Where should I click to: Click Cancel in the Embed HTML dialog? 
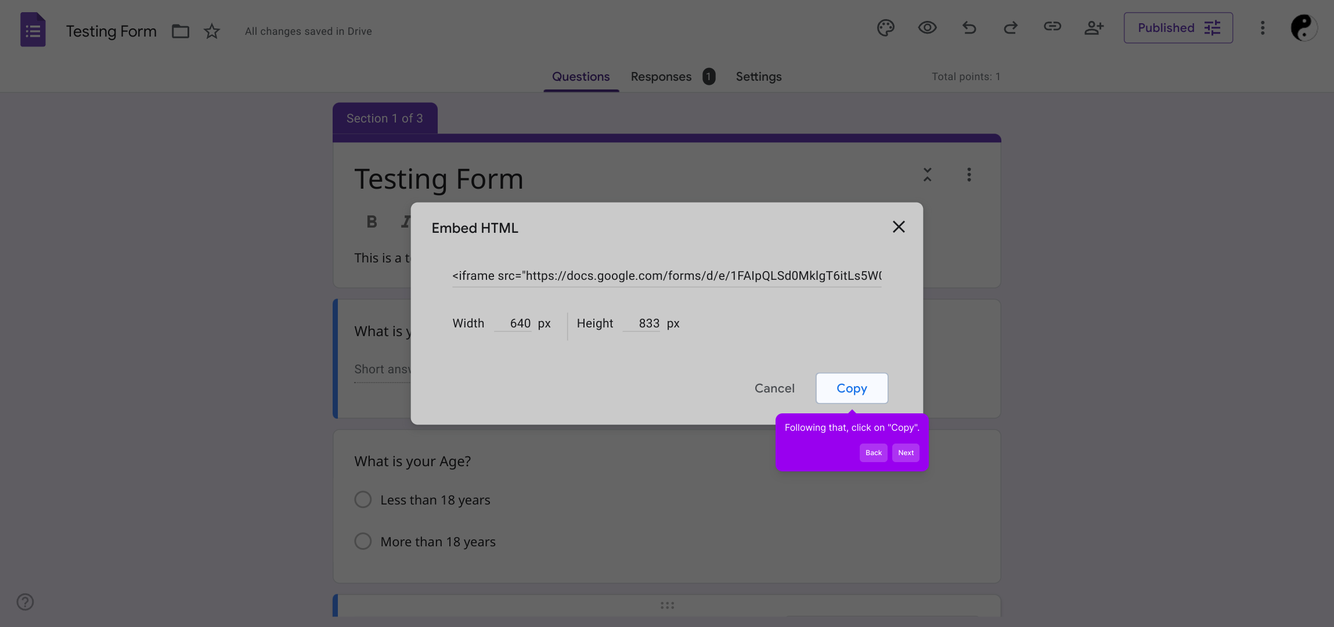pyautogui.click(x=774, y=388)
